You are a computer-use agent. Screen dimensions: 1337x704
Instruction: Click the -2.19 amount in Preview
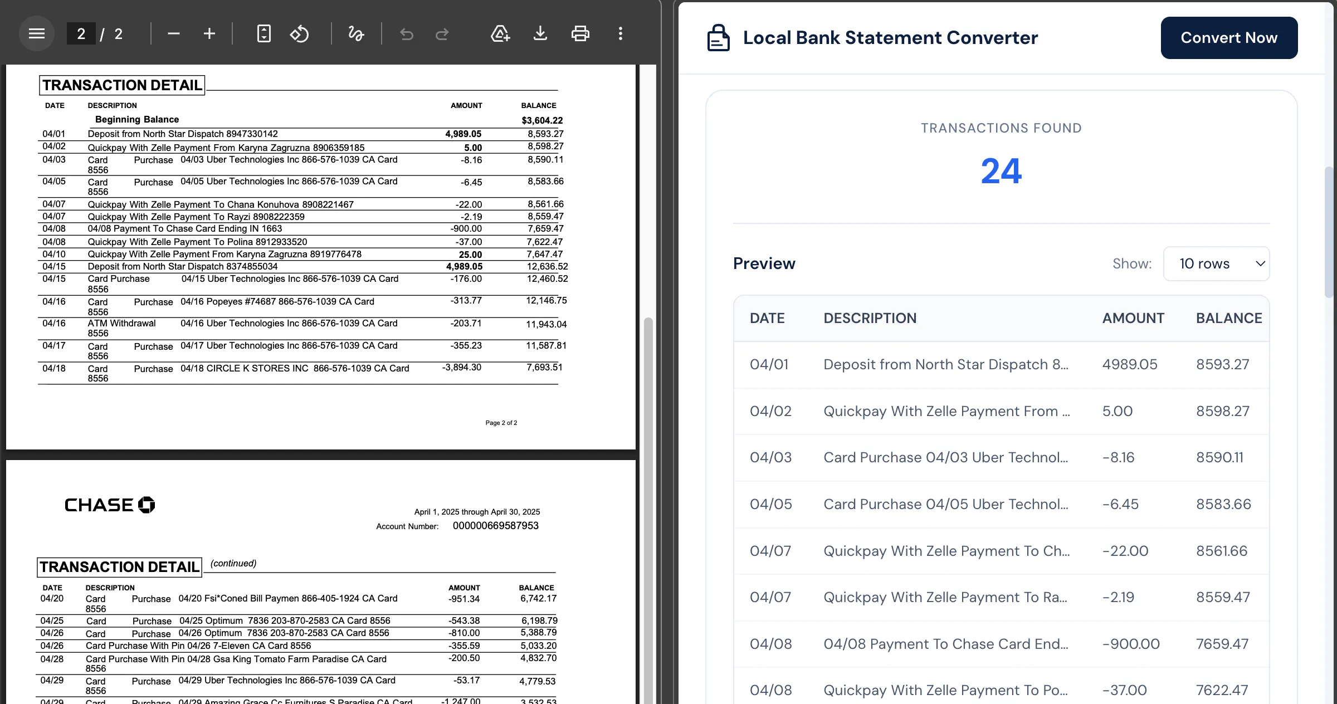point(1118,597)
